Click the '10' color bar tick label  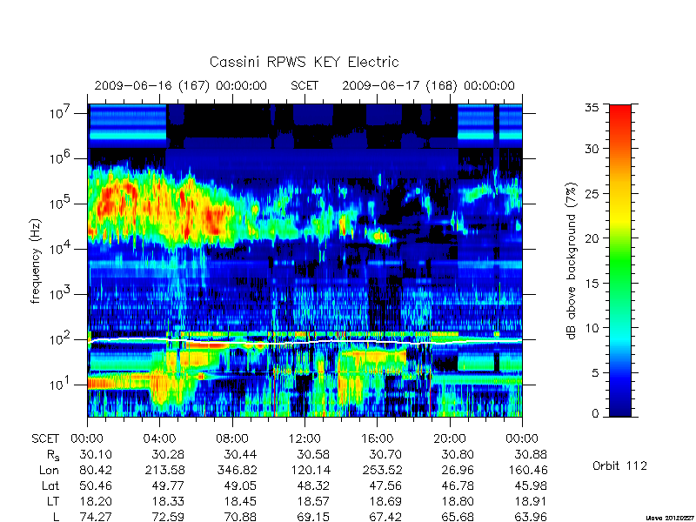592,328
